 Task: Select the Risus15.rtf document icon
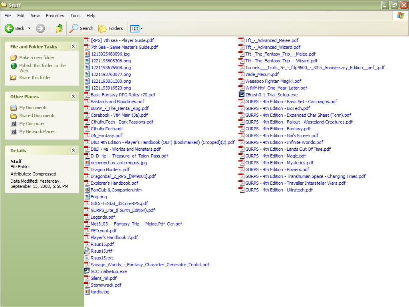pos(87,251)
